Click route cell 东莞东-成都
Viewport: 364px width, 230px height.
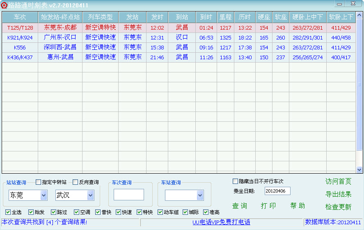tap(60, 28)
